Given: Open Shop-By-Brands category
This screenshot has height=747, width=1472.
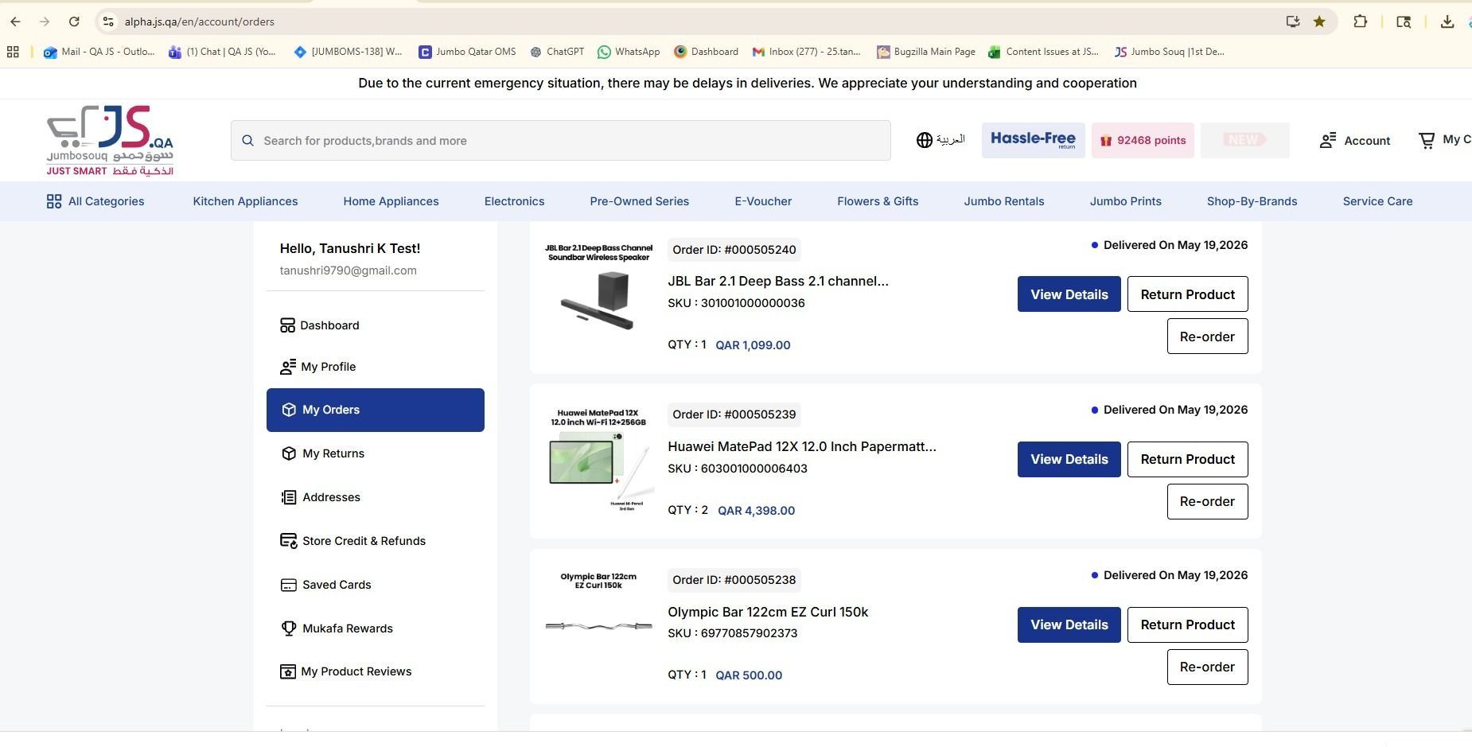Looking at the screenshot, I should coord(1252,201).
